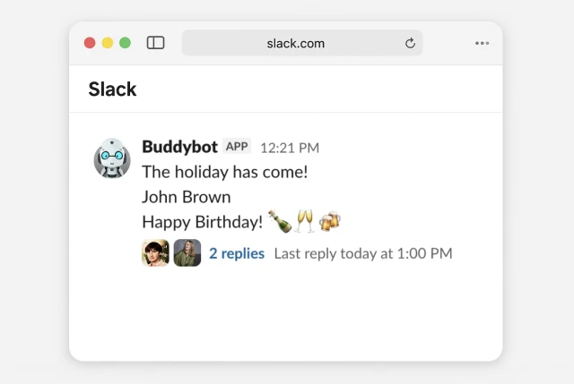
Task: Click the first replier's avatar thumbnail
Action: tap(155, 252)
